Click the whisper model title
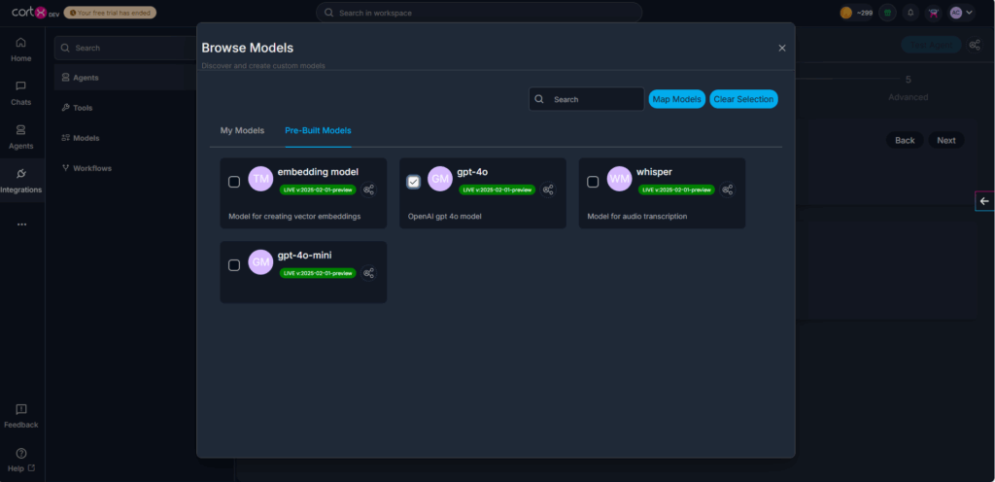Screen dimensions: 995x482 point(654,172)
